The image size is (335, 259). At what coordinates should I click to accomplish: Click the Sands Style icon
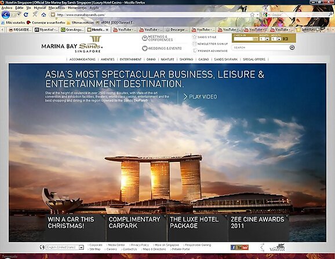[194, 37]
